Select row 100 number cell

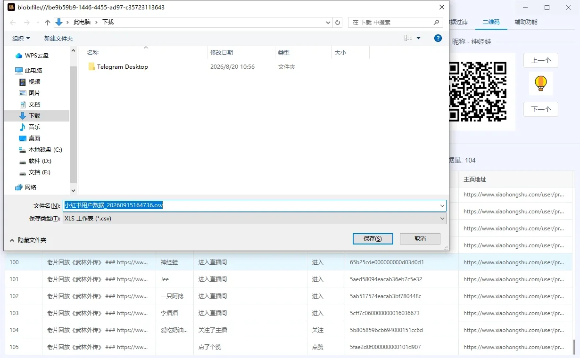pyautogui.click(x=24, y=262)
